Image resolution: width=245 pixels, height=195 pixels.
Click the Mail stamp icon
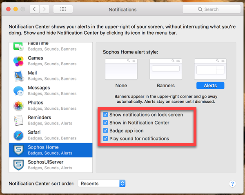[x=18, y=76]
